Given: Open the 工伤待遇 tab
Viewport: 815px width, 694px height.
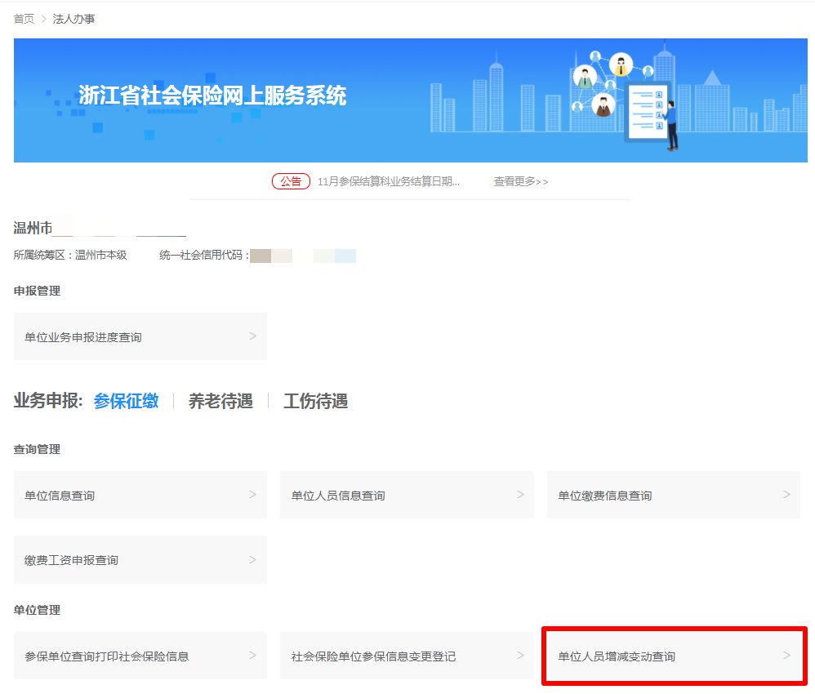Looking at the screenshot, I should (315, 401).
